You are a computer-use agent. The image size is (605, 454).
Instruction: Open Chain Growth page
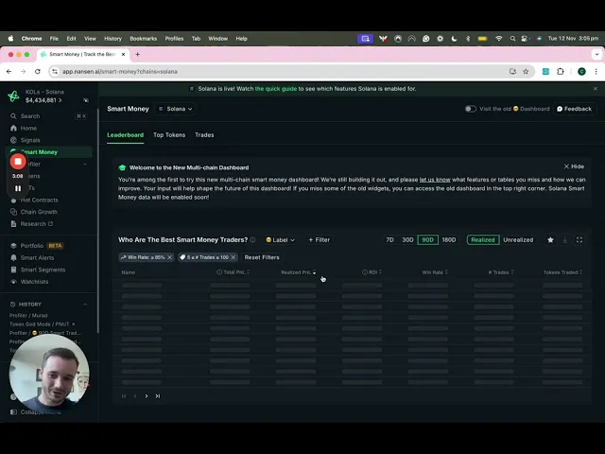click(x=39, y=212)
